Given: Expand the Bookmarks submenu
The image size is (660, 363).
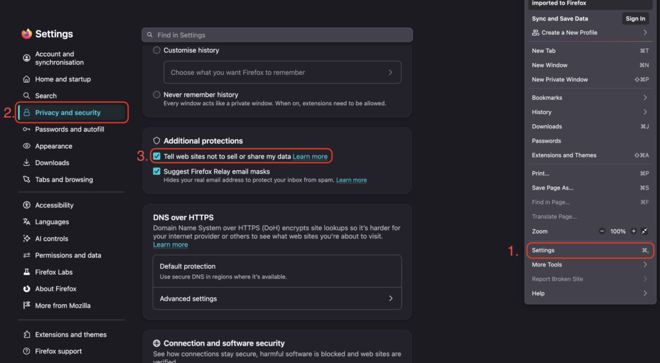Looking at the screenshot, I should click(589, 98).
